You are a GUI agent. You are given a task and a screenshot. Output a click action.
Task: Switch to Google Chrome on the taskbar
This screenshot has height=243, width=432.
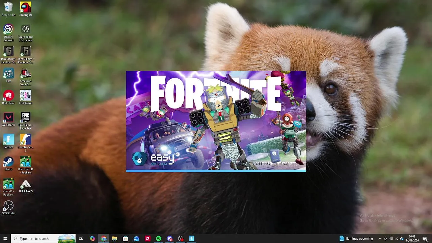[x=104, y=239]
